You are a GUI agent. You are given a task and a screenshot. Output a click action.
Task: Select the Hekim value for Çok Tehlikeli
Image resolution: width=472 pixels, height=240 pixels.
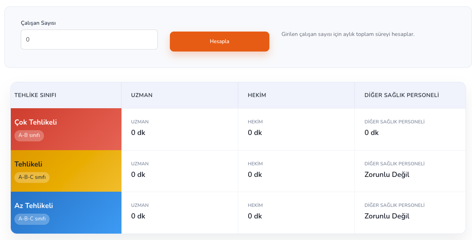[x=255, y=133]
